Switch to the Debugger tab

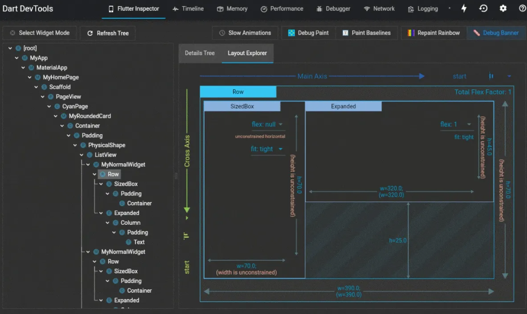[333, 9]
